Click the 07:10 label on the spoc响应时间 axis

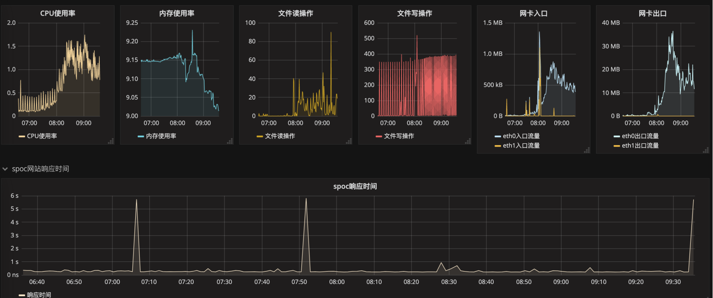149,282
